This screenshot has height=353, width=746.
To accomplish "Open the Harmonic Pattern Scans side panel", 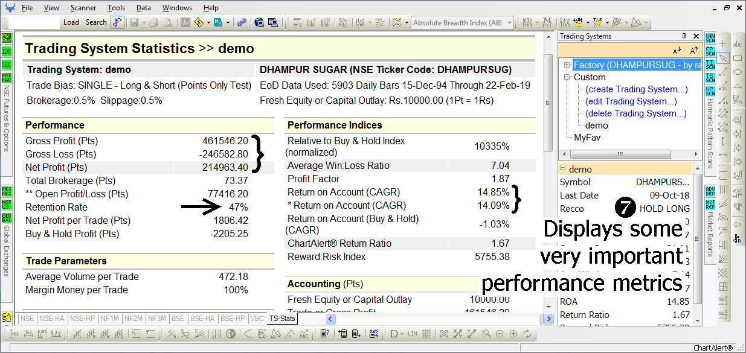I will coord(710,134).
